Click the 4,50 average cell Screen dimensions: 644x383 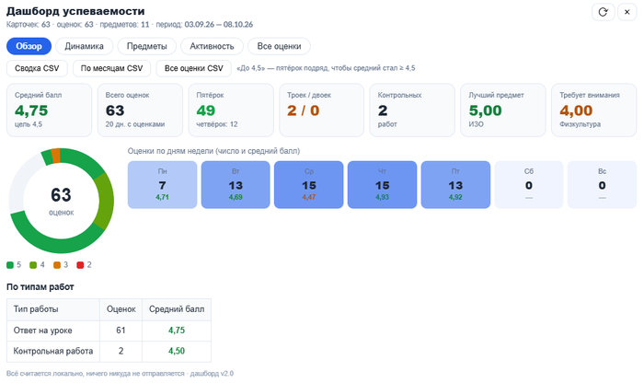(x=177, y=352)
